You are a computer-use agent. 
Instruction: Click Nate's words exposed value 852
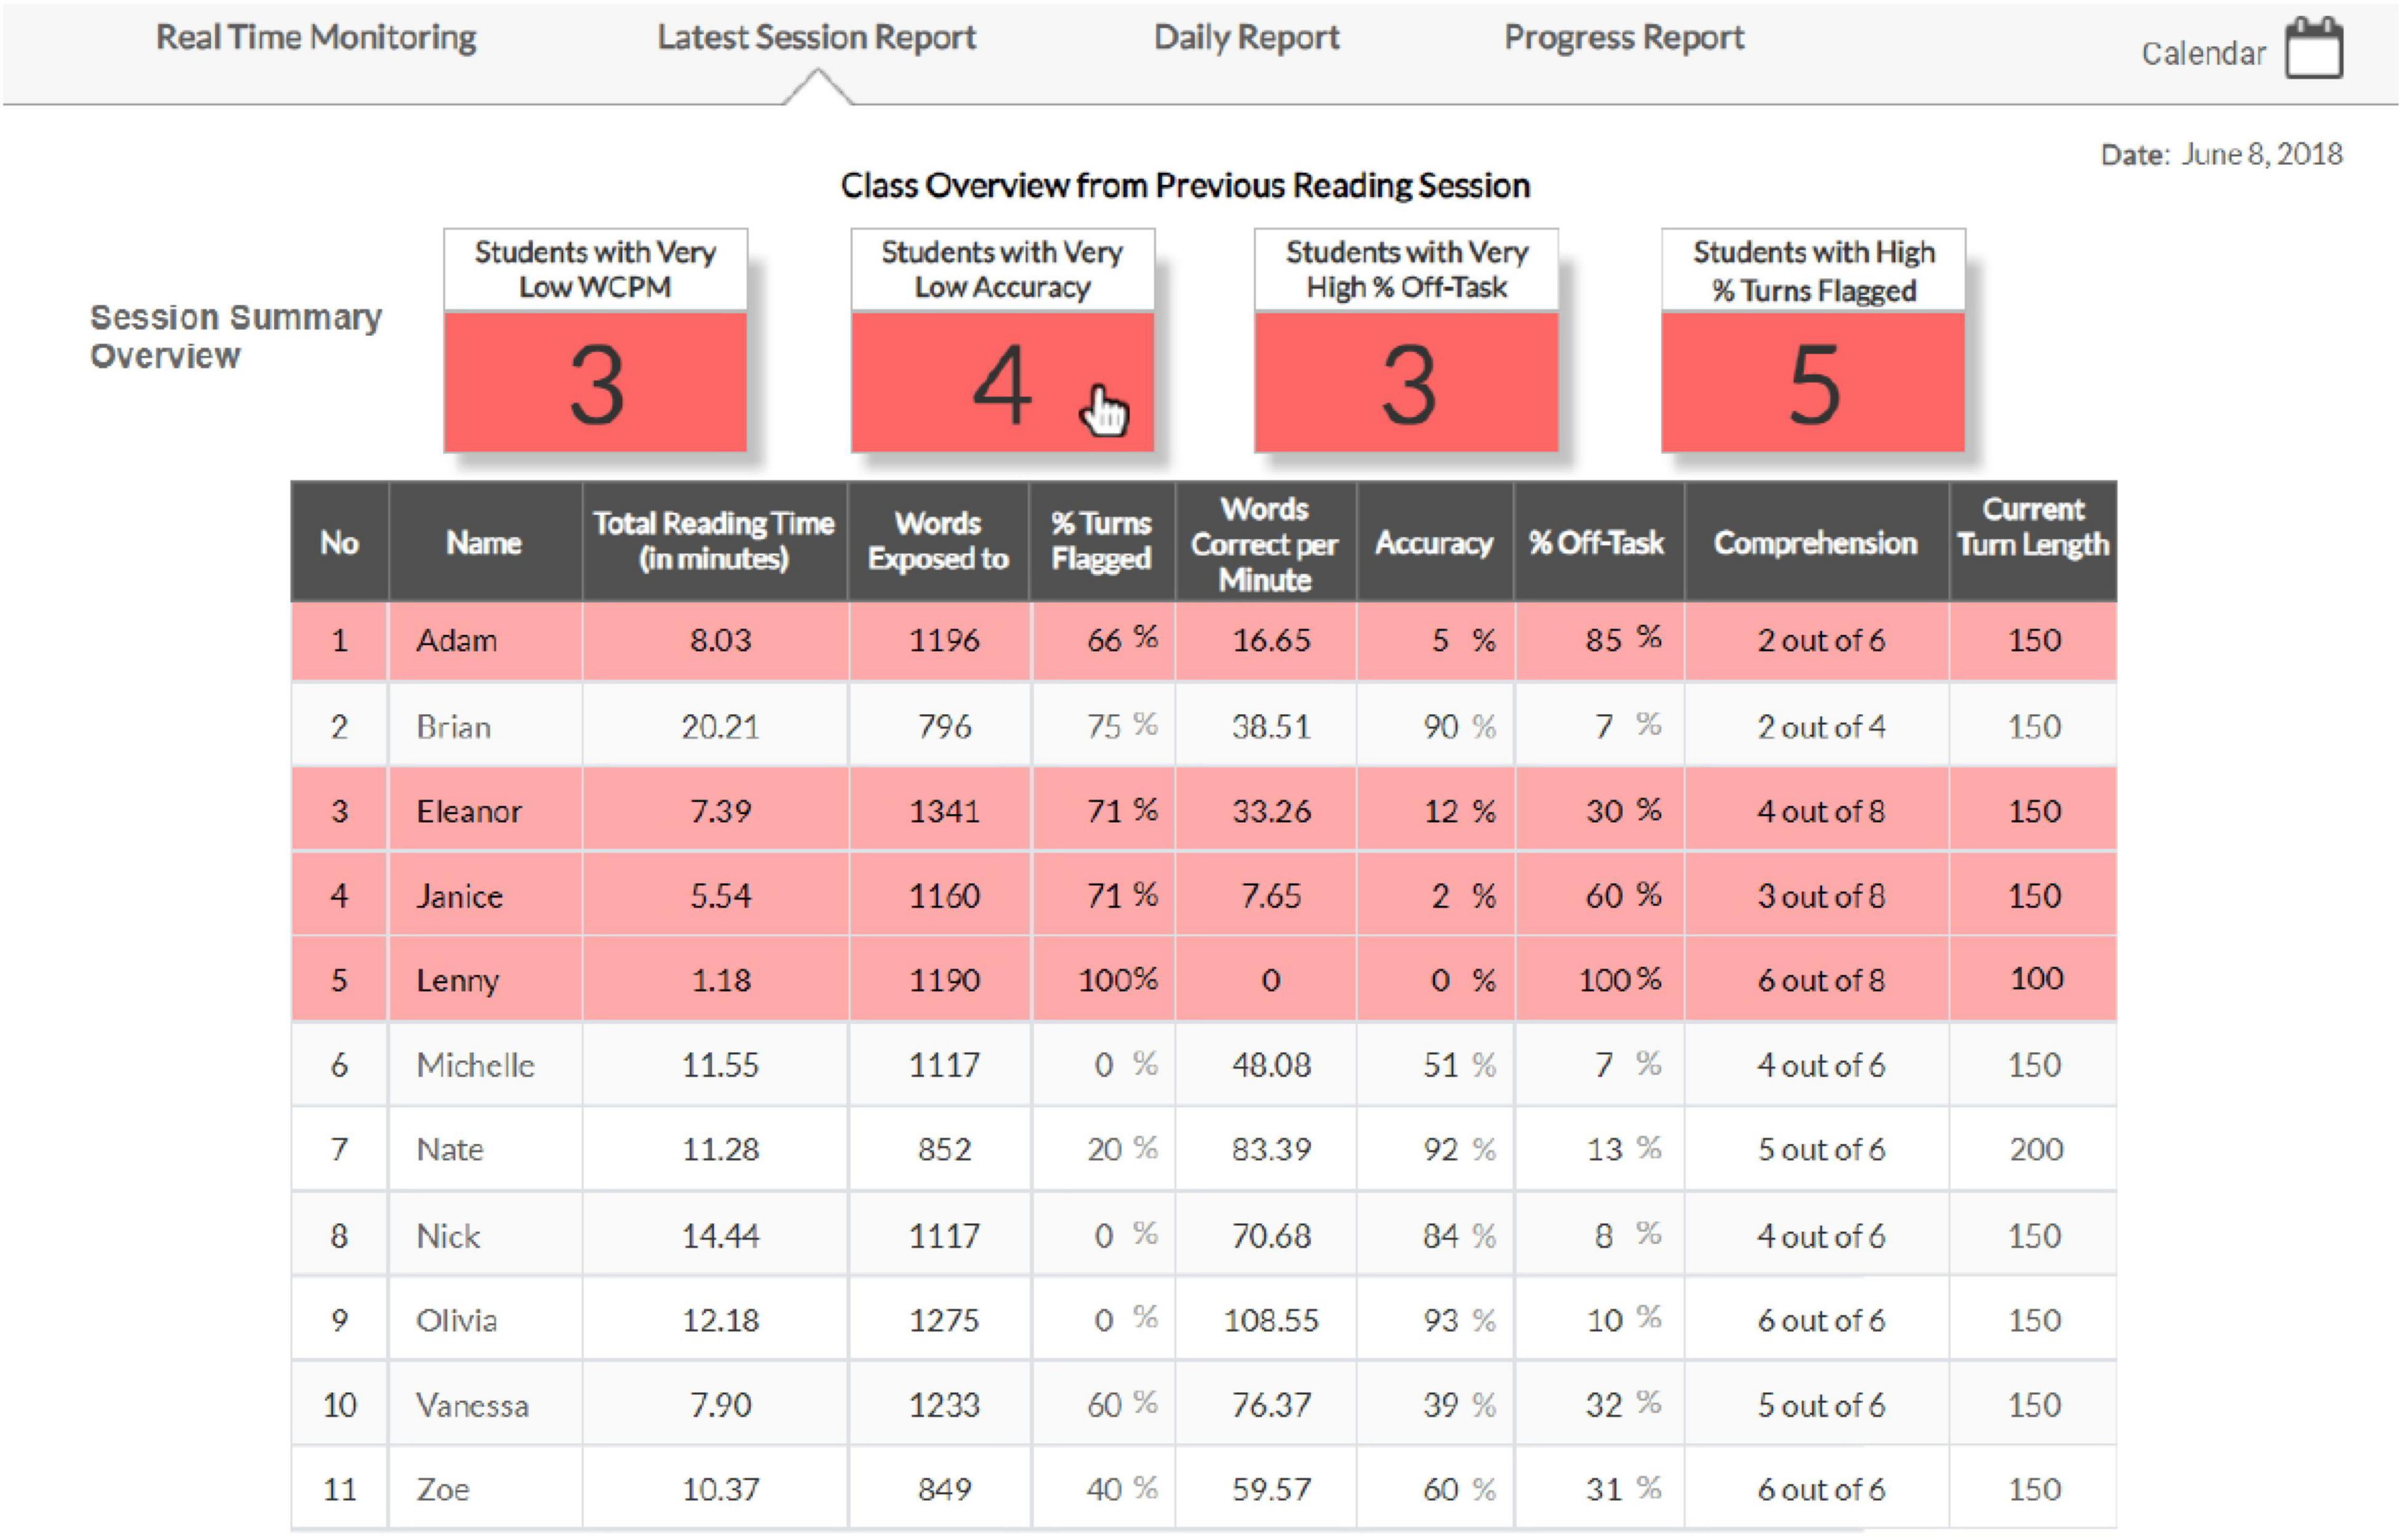point(944,1149)
